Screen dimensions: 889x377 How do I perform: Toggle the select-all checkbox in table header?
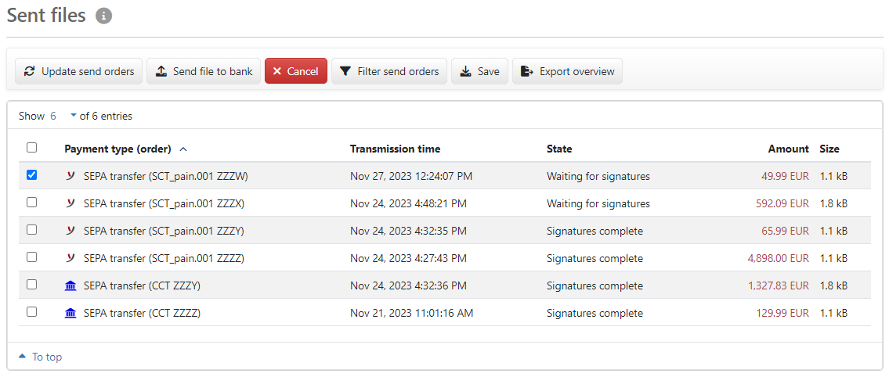point(32,147)
